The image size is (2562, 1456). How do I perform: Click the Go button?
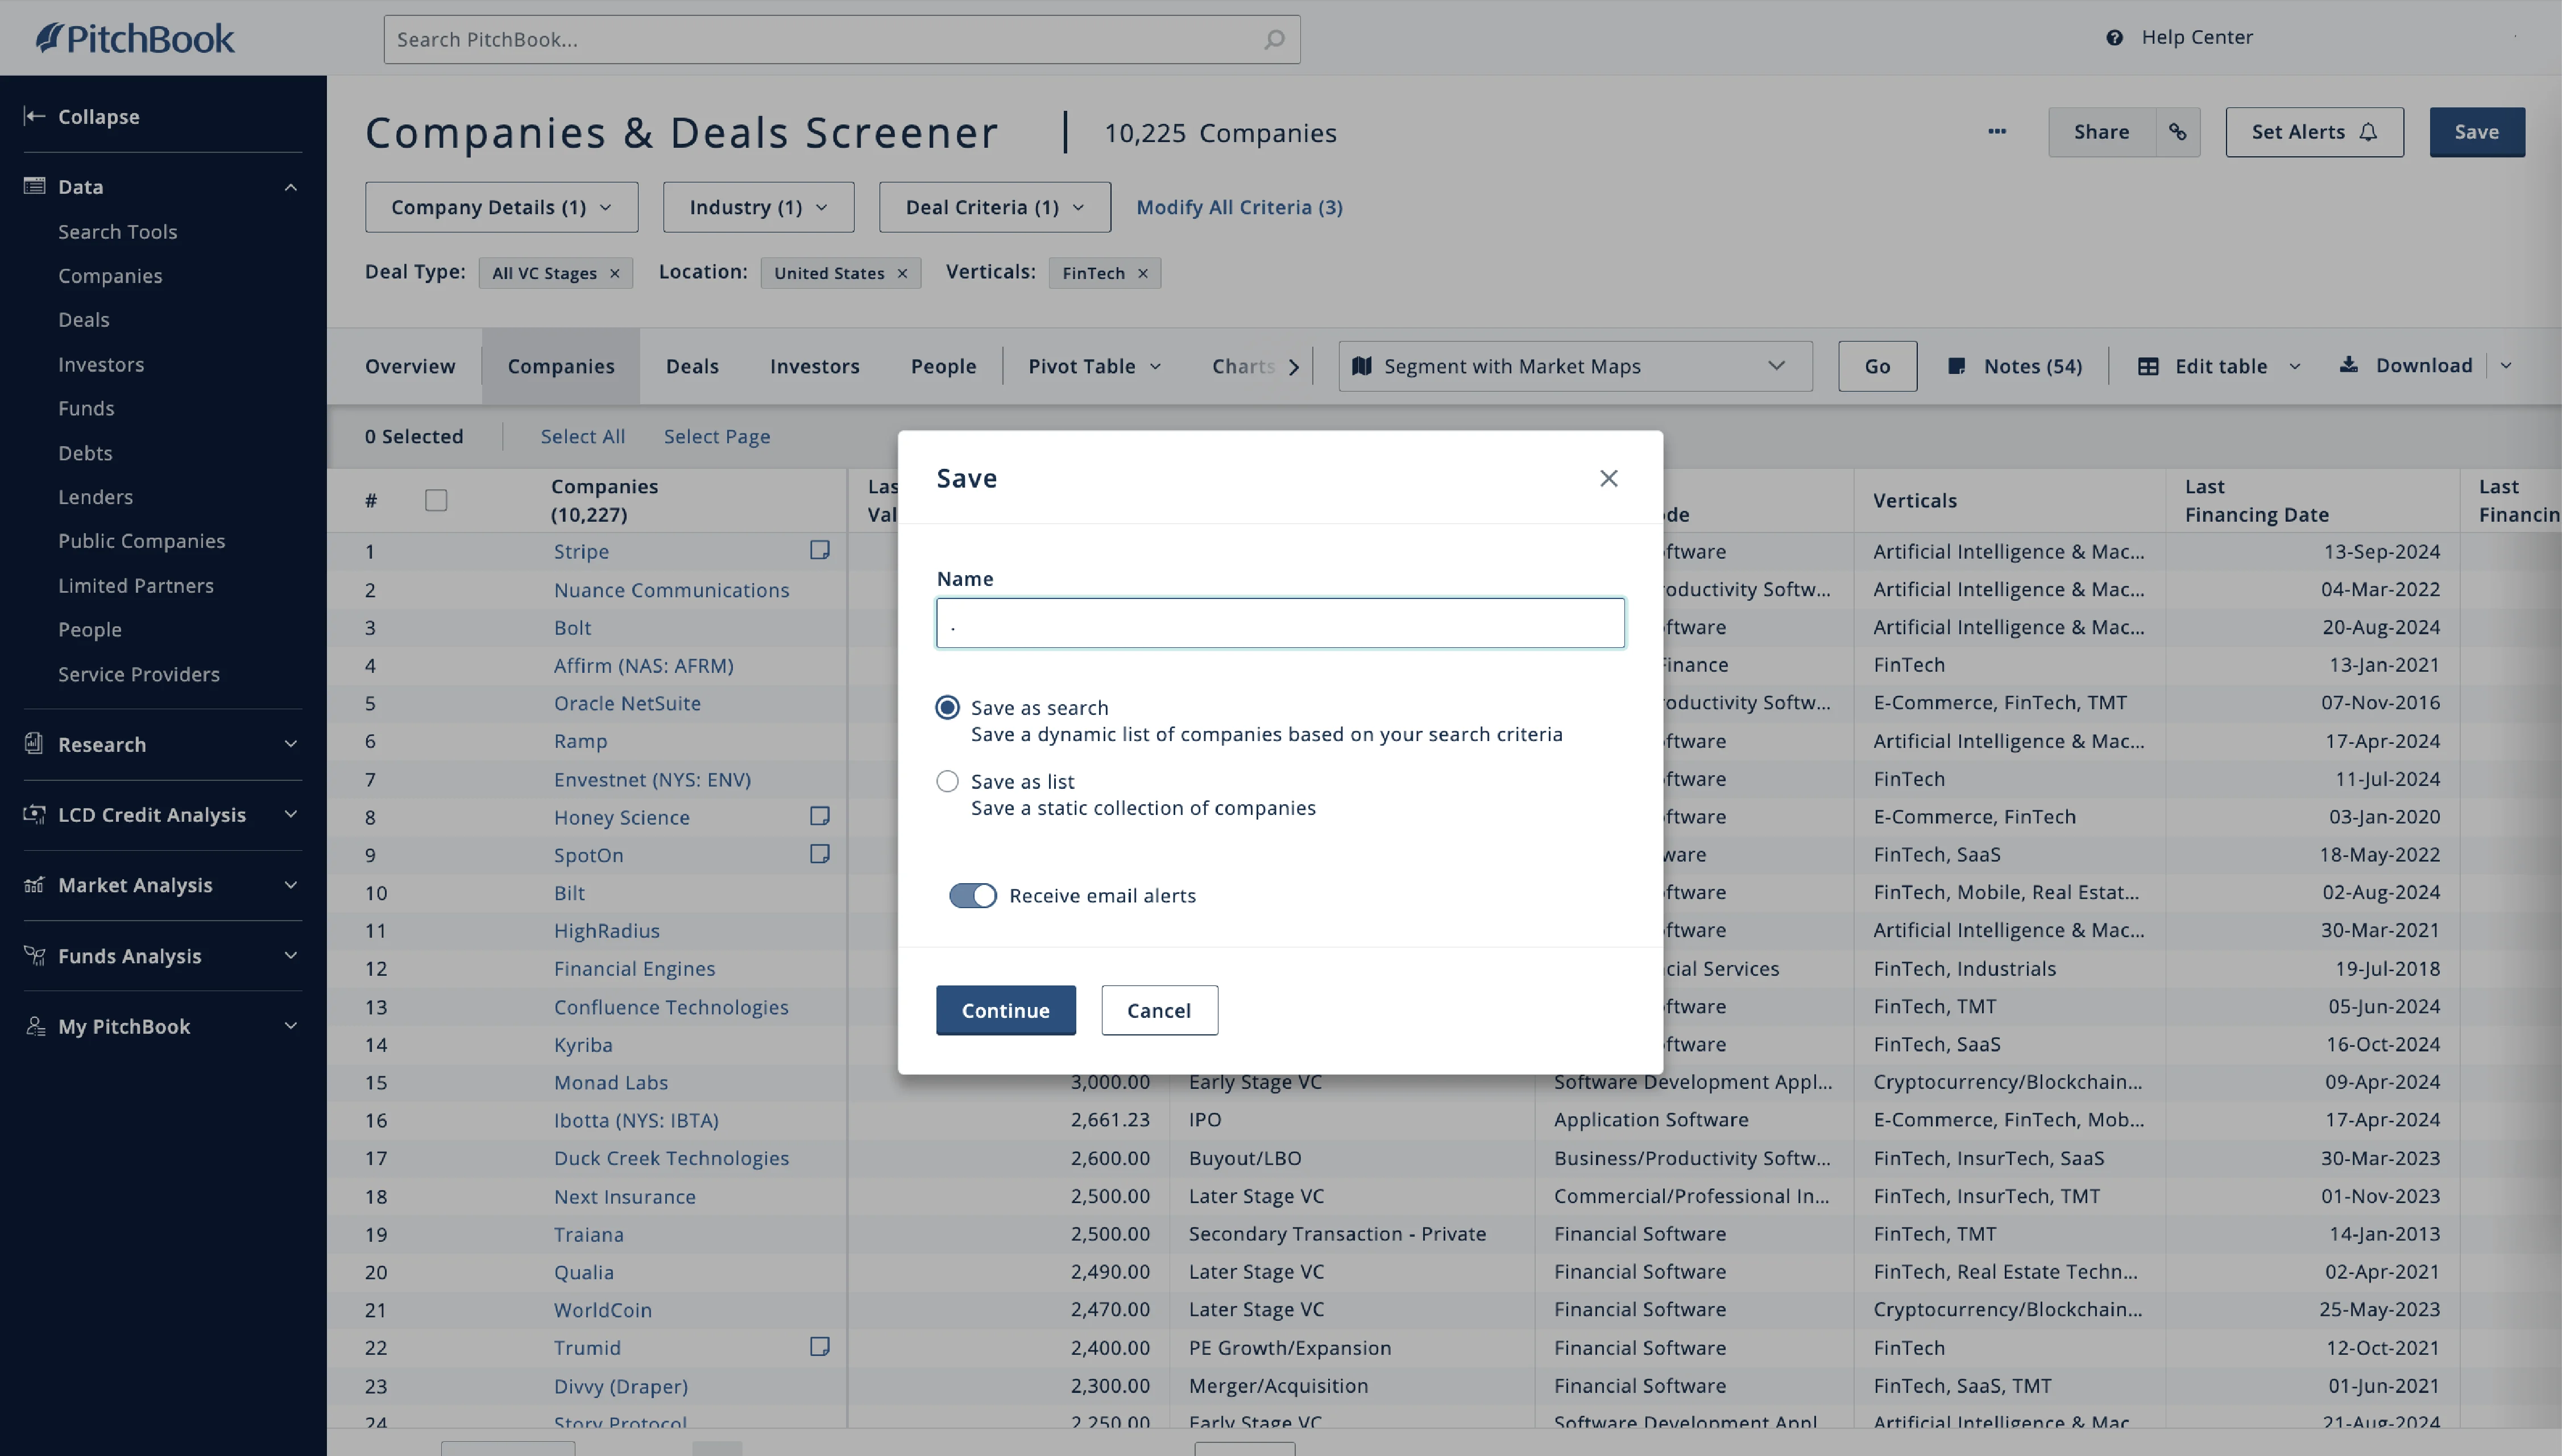(x=1877, y=366)
